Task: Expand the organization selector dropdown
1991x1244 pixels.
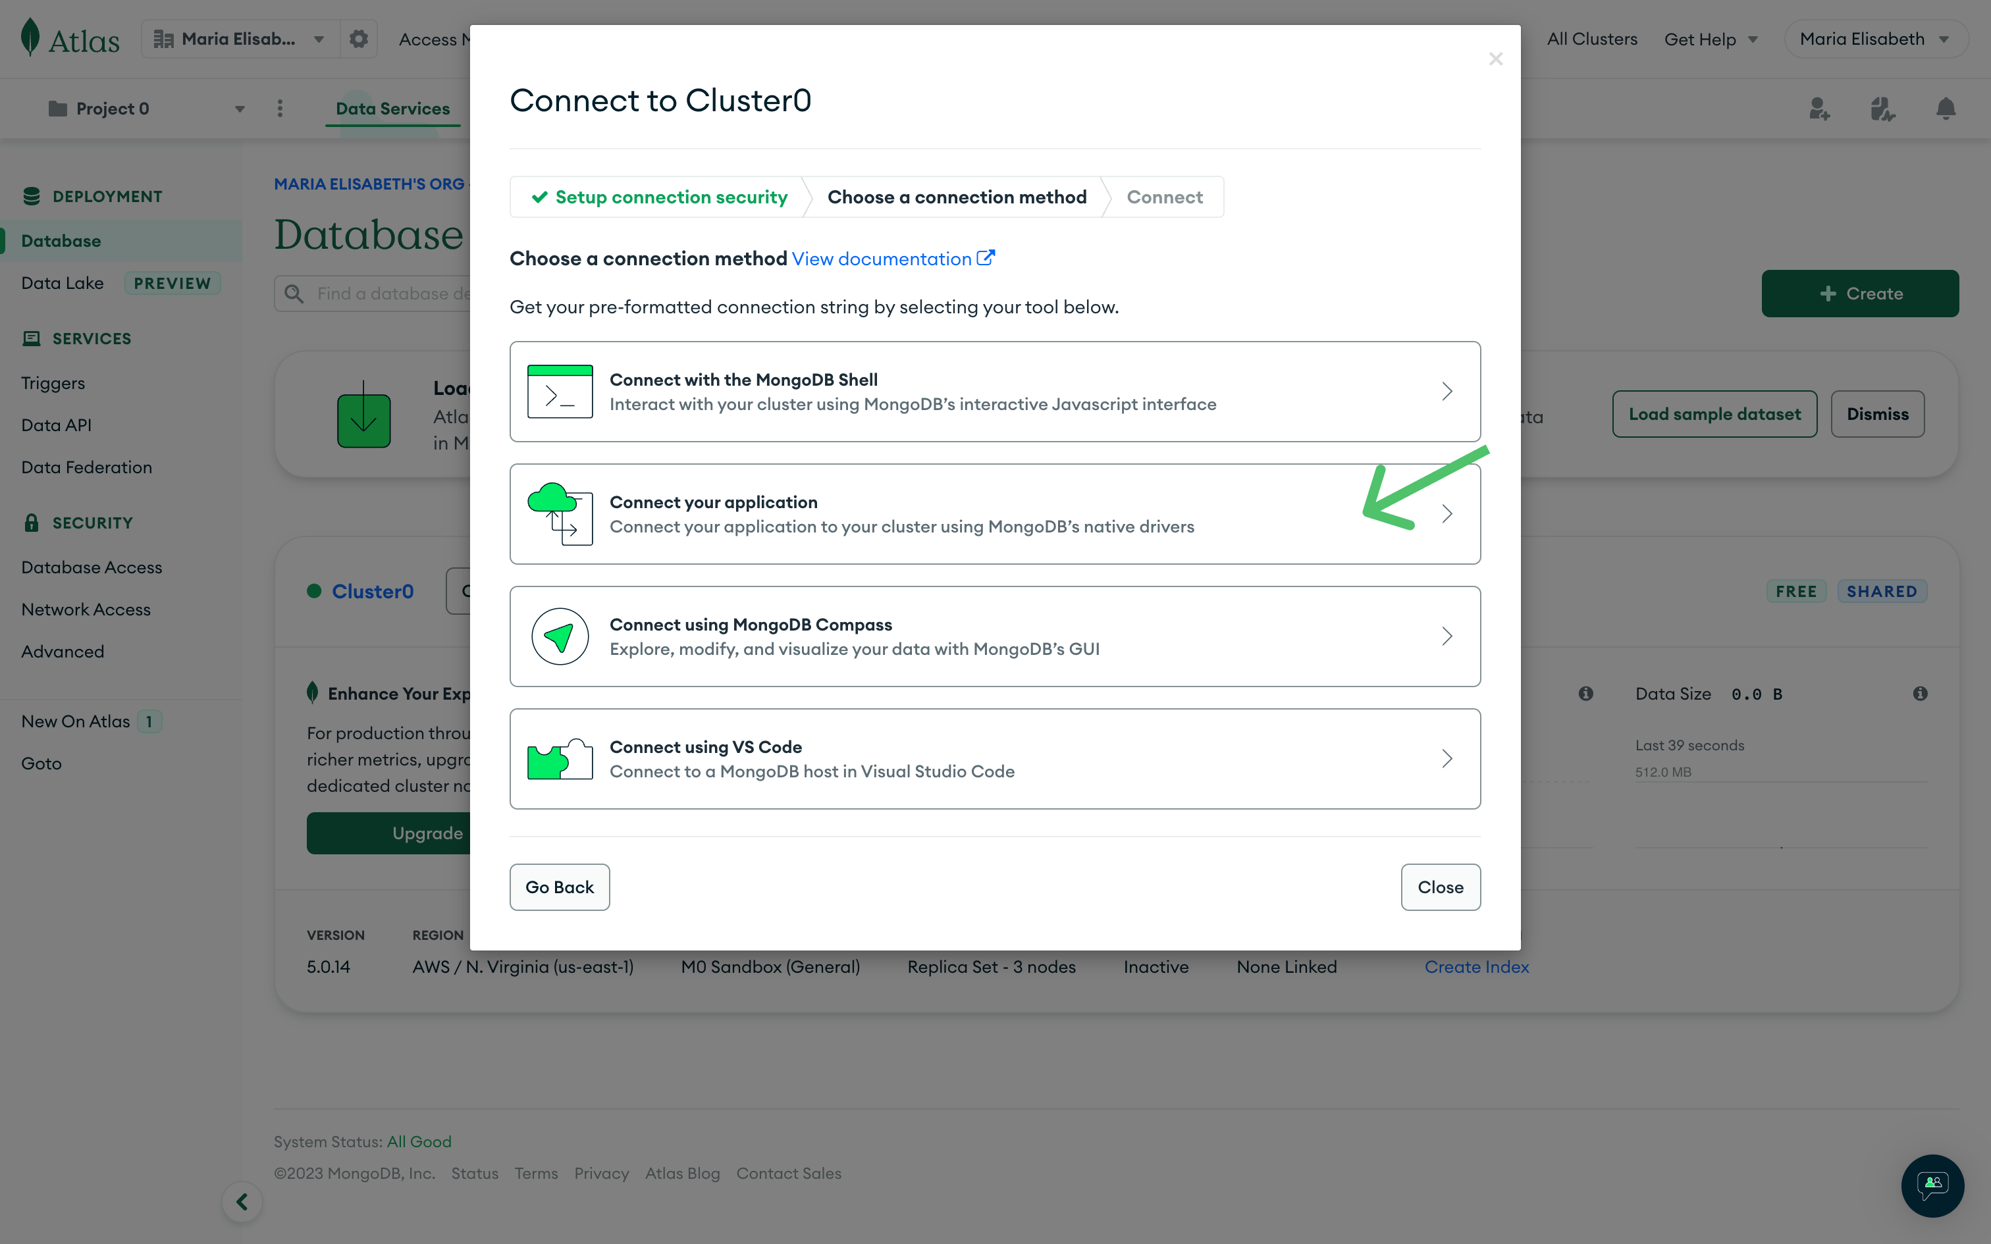Action: pyautogui.click(x=319, y=39)
